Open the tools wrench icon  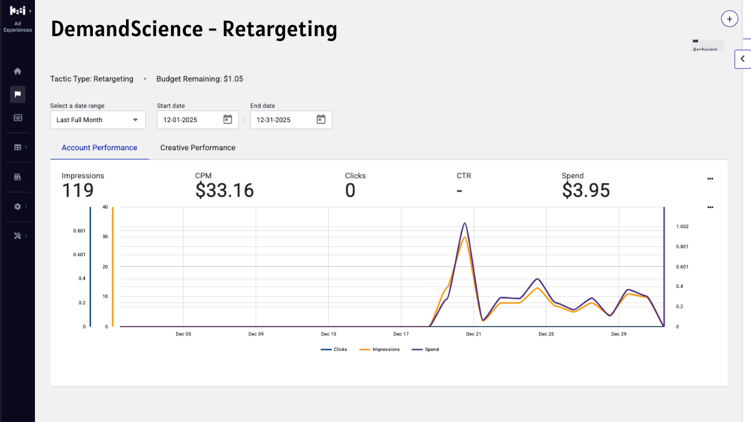click(x=17, y=236)
